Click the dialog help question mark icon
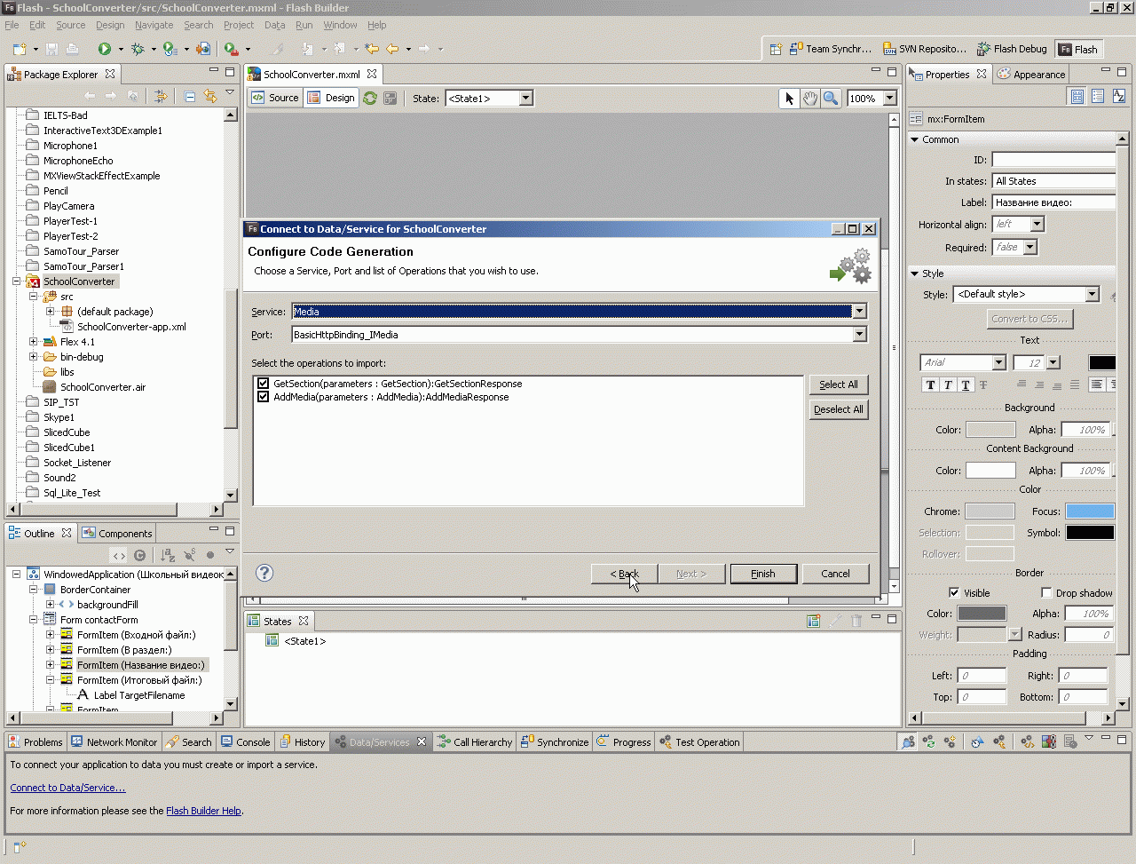 coord(264,573)
